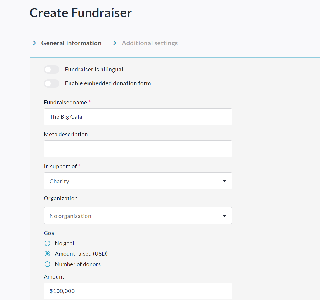Click the Fundraiser name field containing The Big Gala

(138, 117)
